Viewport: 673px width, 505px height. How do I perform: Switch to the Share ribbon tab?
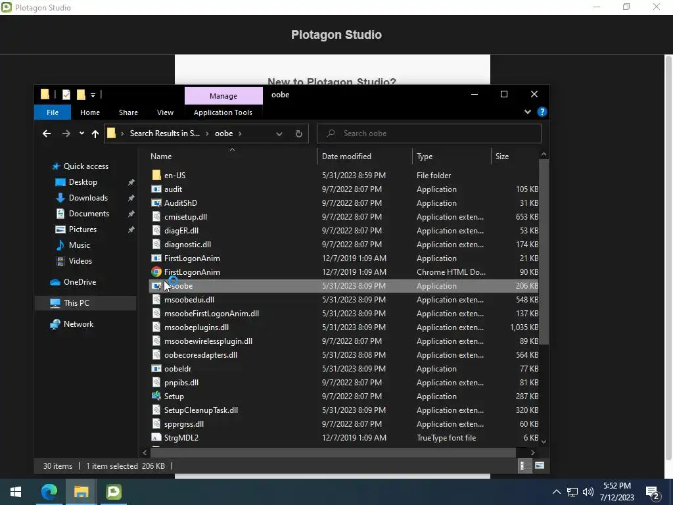[128, 112]
